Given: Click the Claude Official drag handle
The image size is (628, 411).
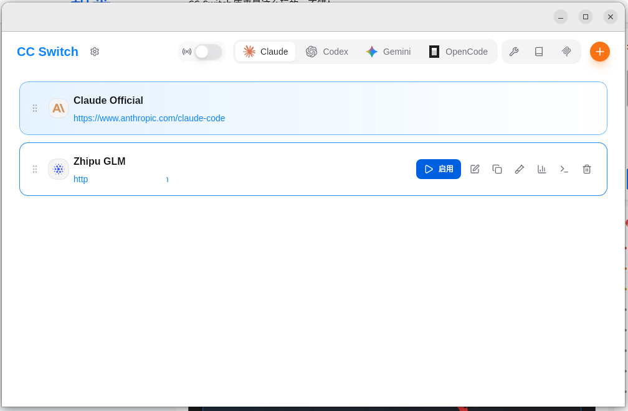Looking at the screenshot, I should coord(35,108).
